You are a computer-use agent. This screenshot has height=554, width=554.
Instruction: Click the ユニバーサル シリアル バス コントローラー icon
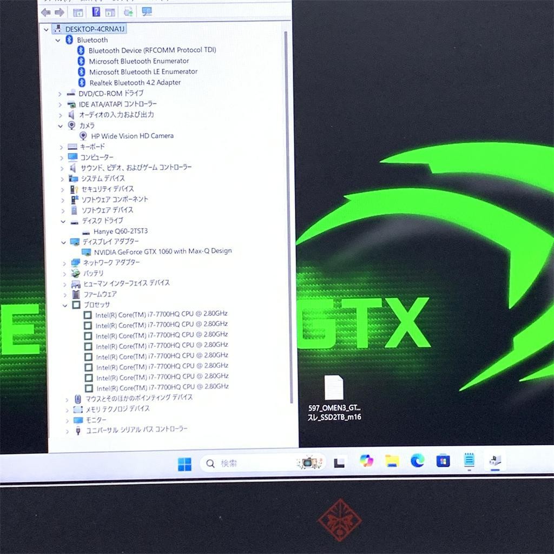point(78,431)
